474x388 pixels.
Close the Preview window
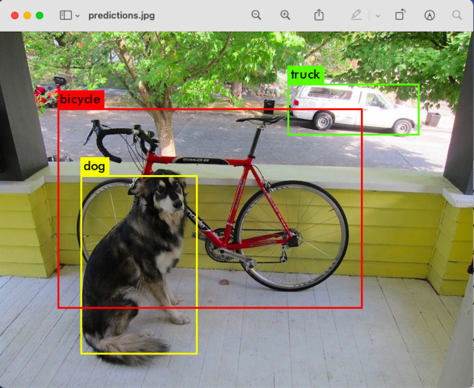coord(15,16)
